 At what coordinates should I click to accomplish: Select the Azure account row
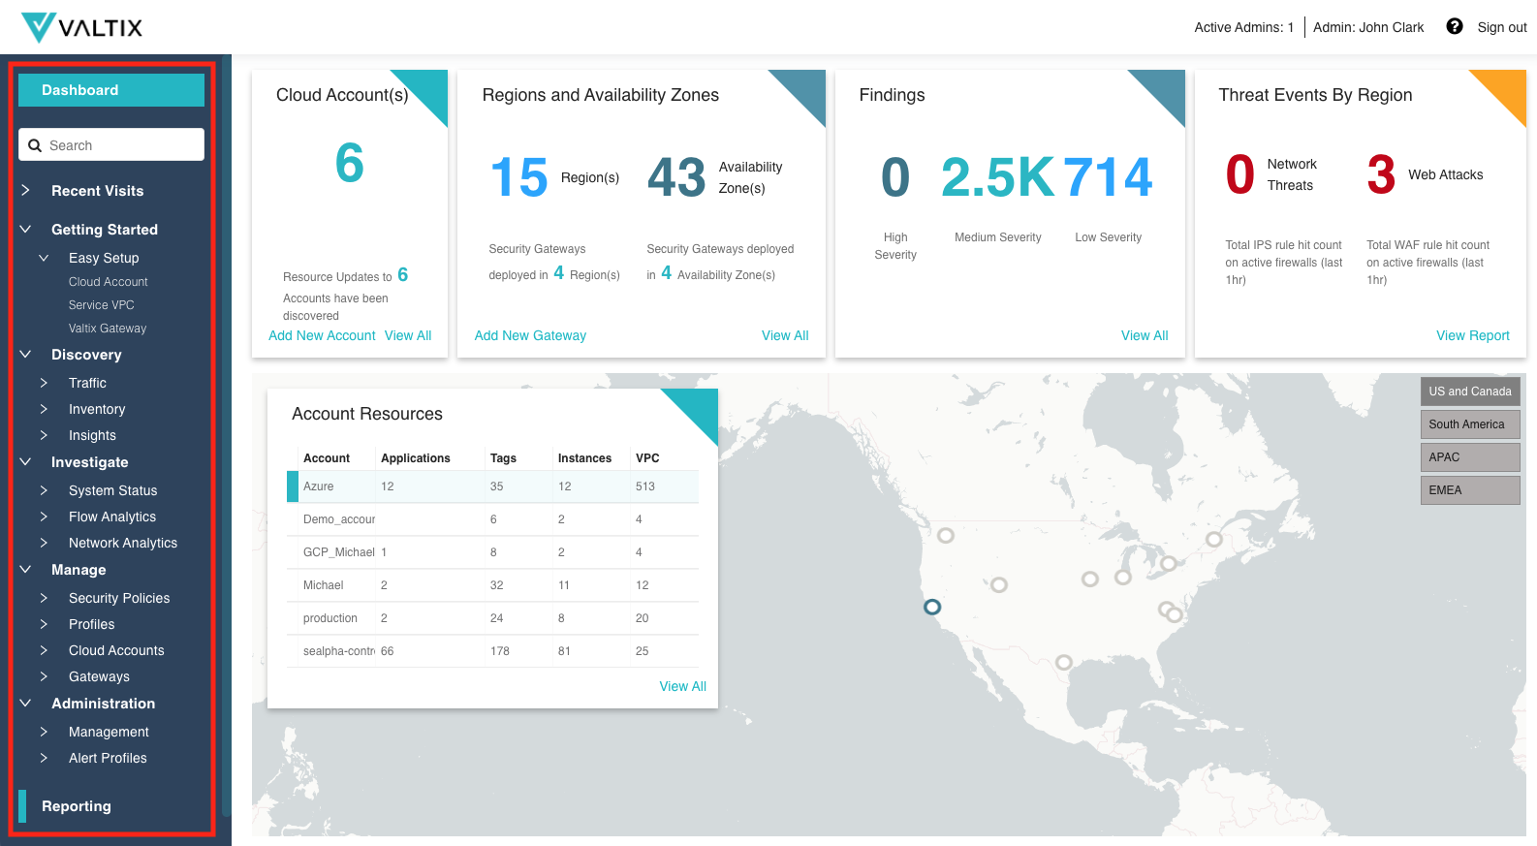[x=492, y=486]
